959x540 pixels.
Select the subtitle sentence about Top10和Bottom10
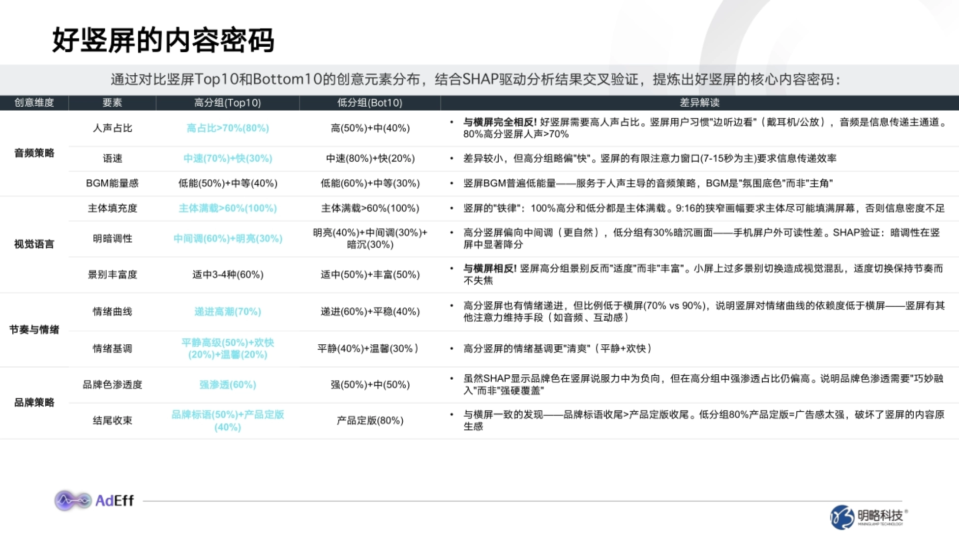pos(476,79)
